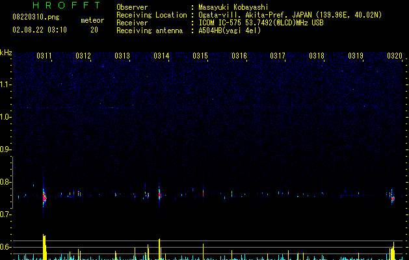
Task: Click the yellow power bar at 0315
Action: pos(203,252)
